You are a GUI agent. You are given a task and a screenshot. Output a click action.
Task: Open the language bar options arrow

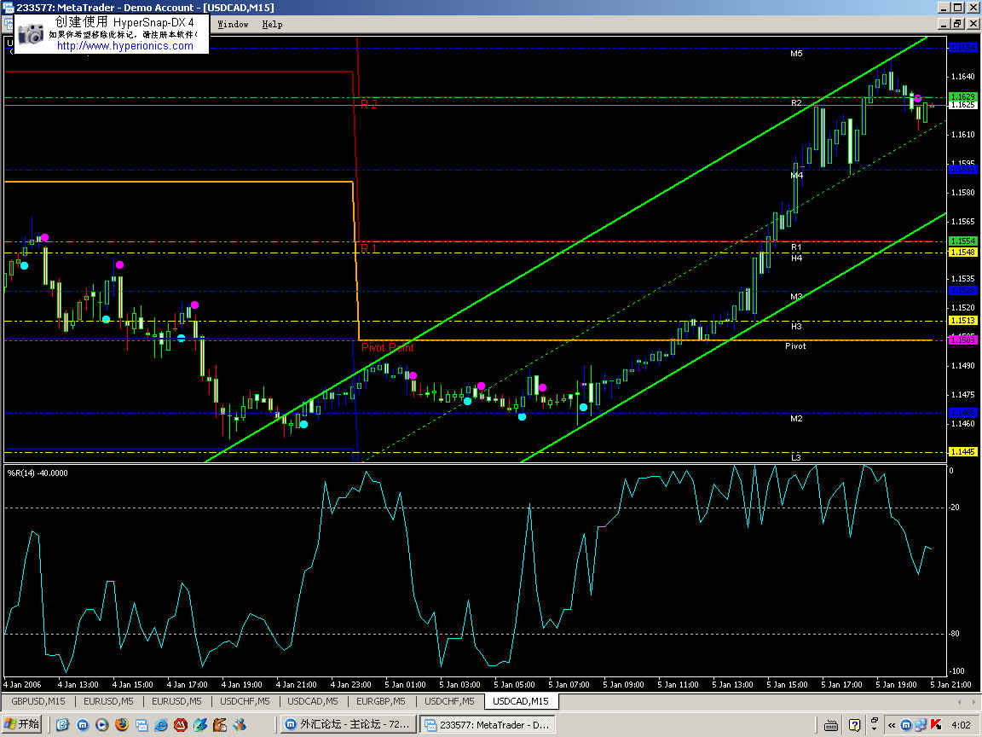tap(875, 729)
